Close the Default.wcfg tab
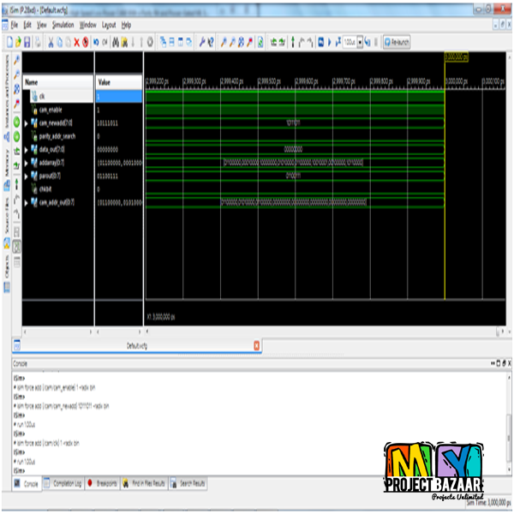514x514 pixels. [256, 345]
